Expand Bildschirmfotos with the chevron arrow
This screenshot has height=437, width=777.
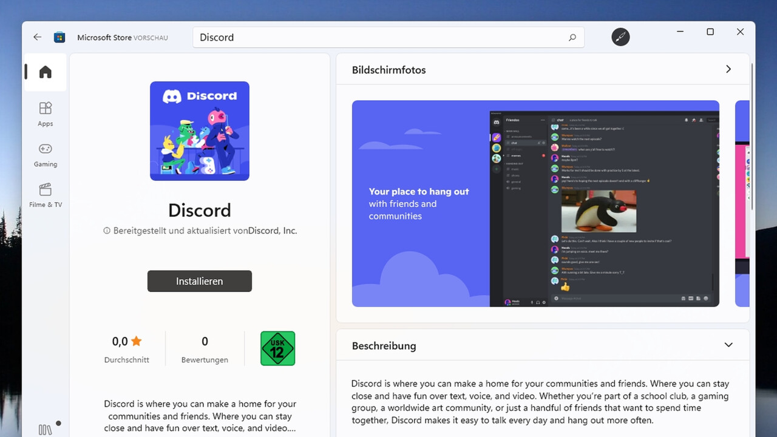[728, 69]
